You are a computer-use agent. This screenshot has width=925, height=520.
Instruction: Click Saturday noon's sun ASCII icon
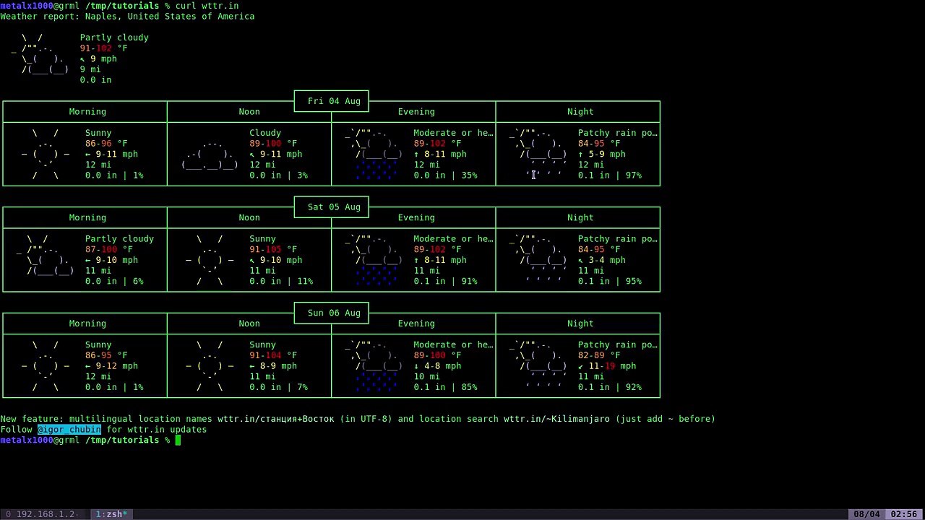[x=210, y=260]
